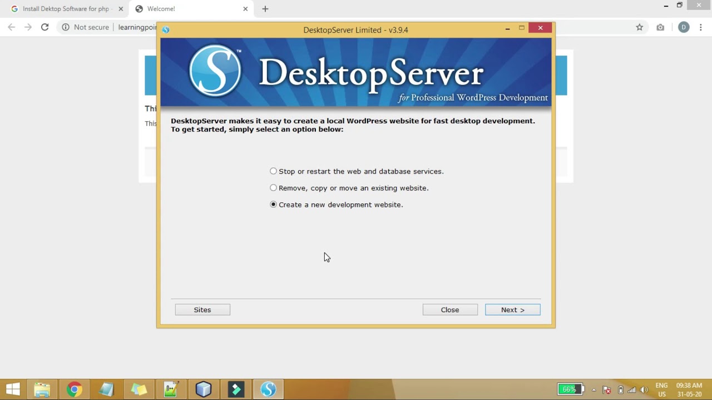Open Google Chrome from the taskbar
The height and width of the screenshot is (400, 712).
pos(74,389)
